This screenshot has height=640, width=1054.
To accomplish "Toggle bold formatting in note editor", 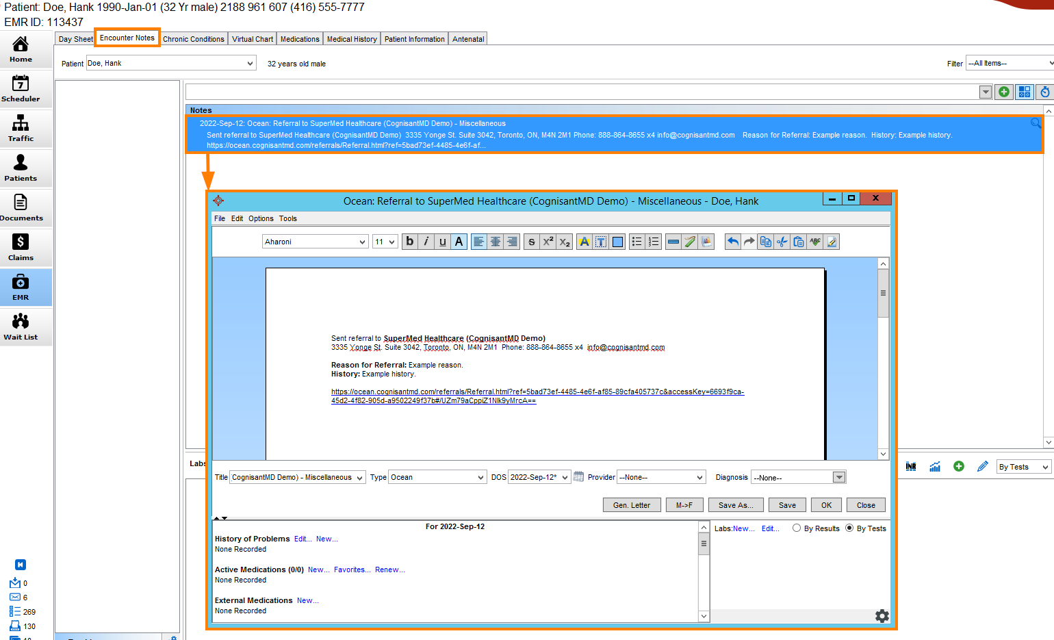I will [x=410, y=242].
